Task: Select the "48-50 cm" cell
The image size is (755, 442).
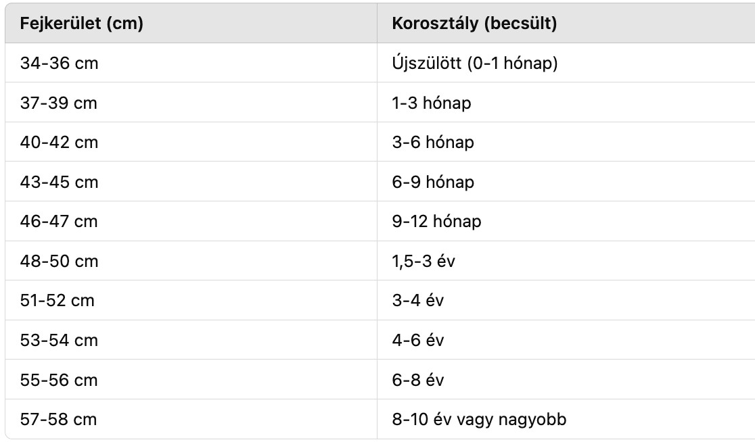Action: [x=59, y=261]
